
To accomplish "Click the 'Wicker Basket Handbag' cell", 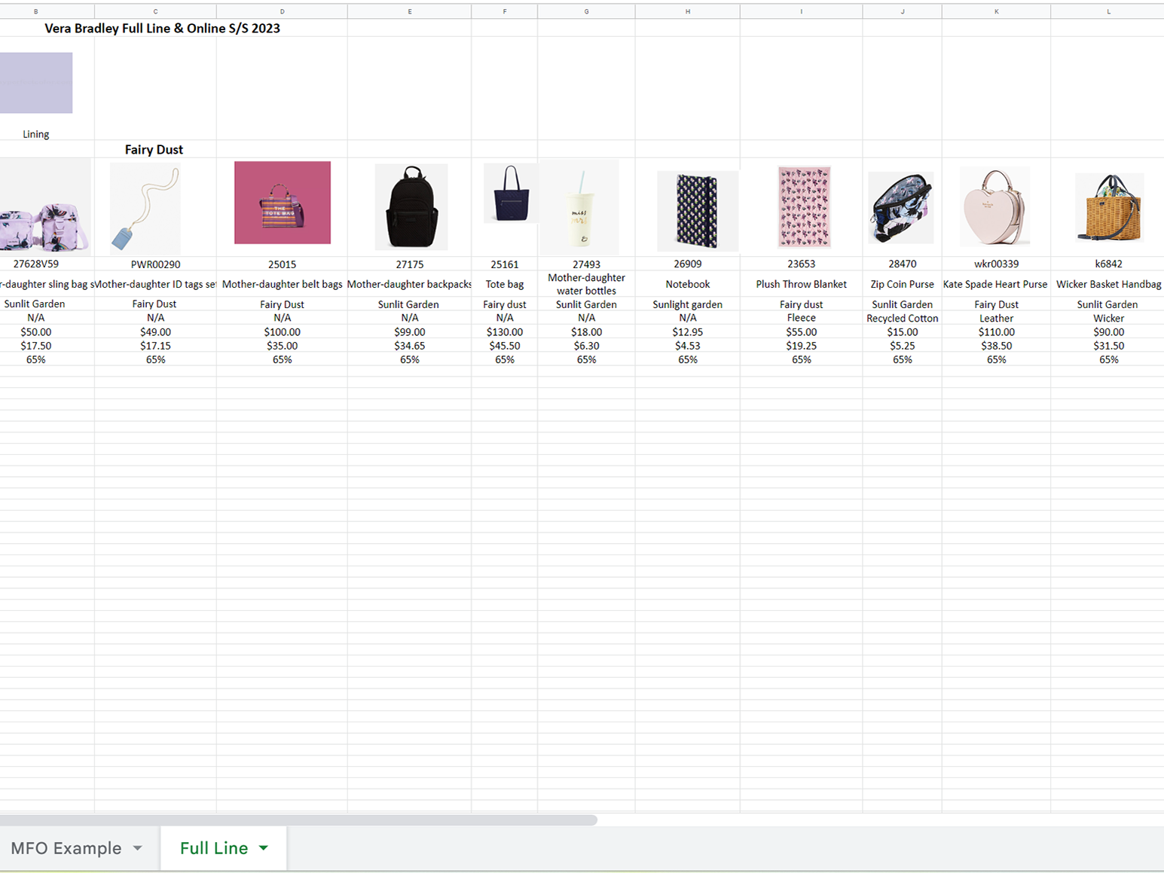I will tap(1108, 284).
